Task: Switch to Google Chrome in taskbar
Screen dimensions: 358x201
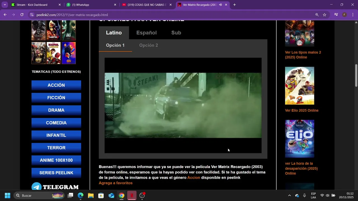Action: [x=121, y=195]
